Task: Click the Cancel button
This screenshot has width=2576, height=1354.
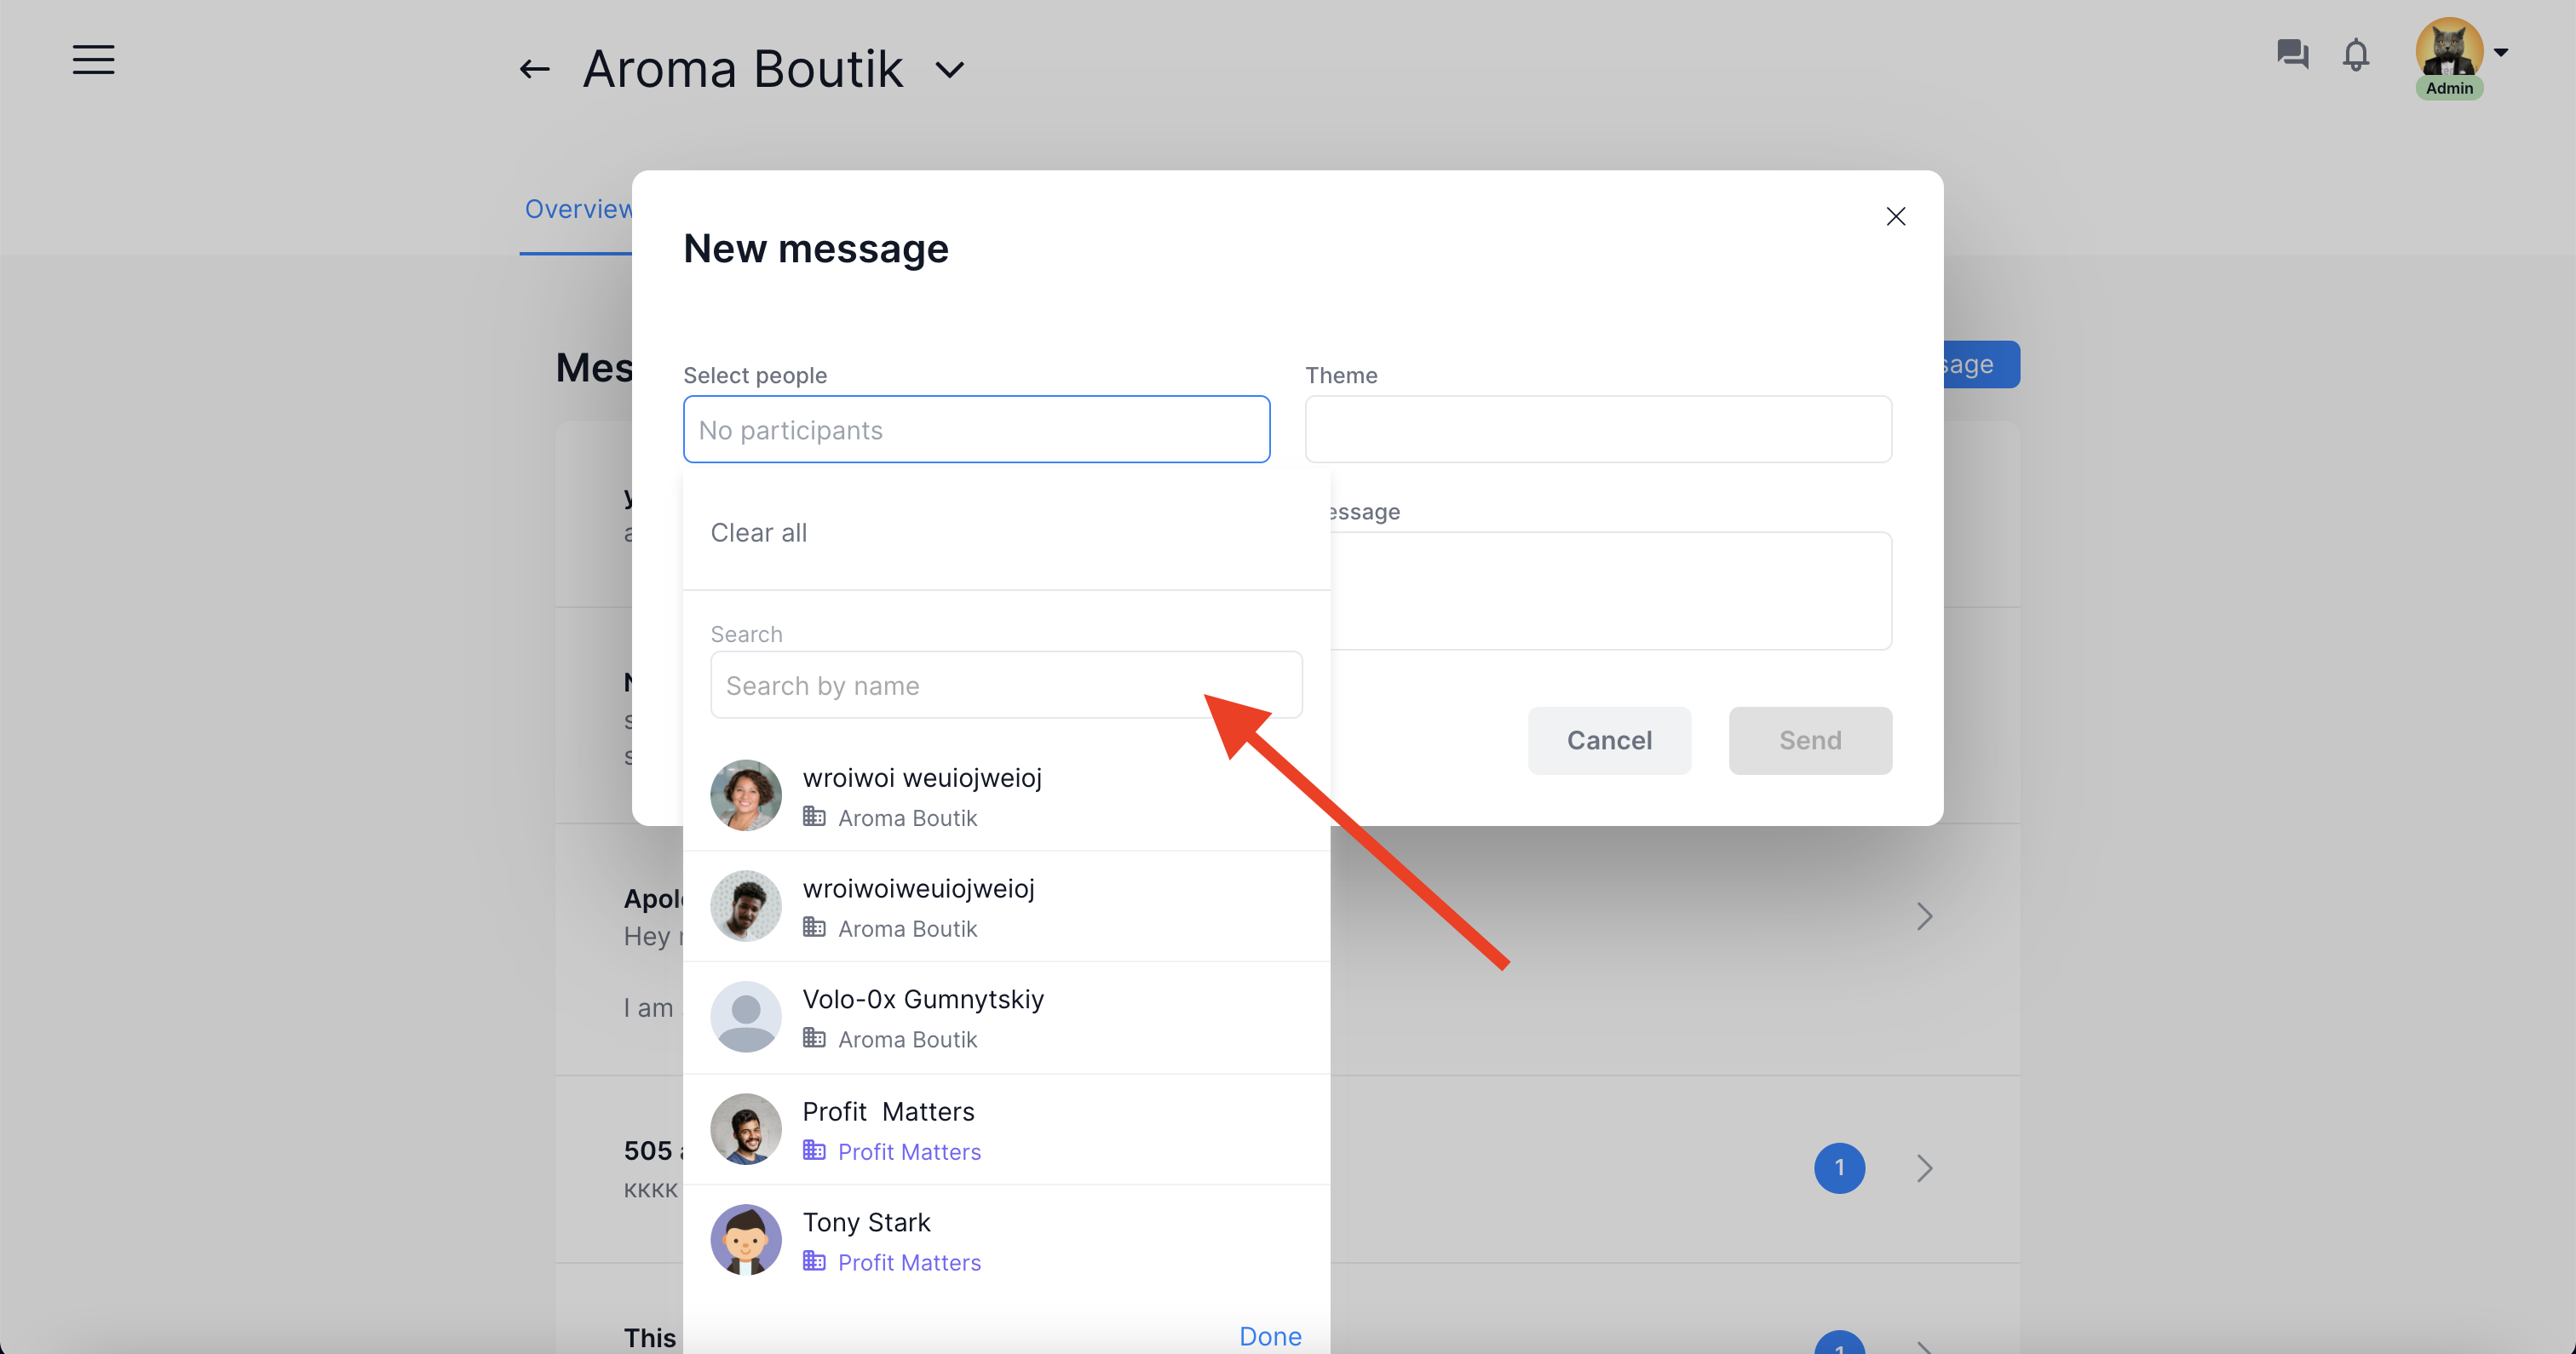Action: pyautogui.click(x=1609, y=740)
